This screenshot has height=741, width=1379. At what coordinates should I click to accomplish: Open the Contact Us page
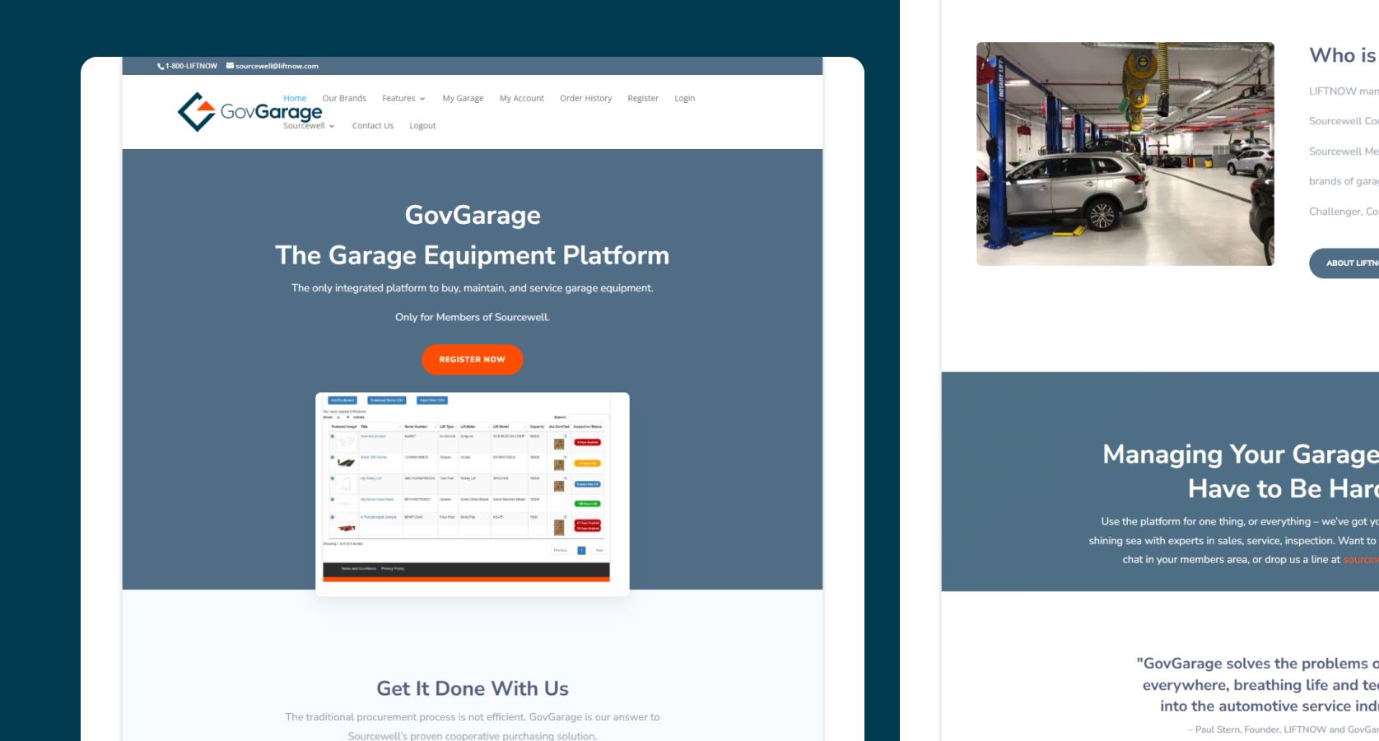(373, 126)
